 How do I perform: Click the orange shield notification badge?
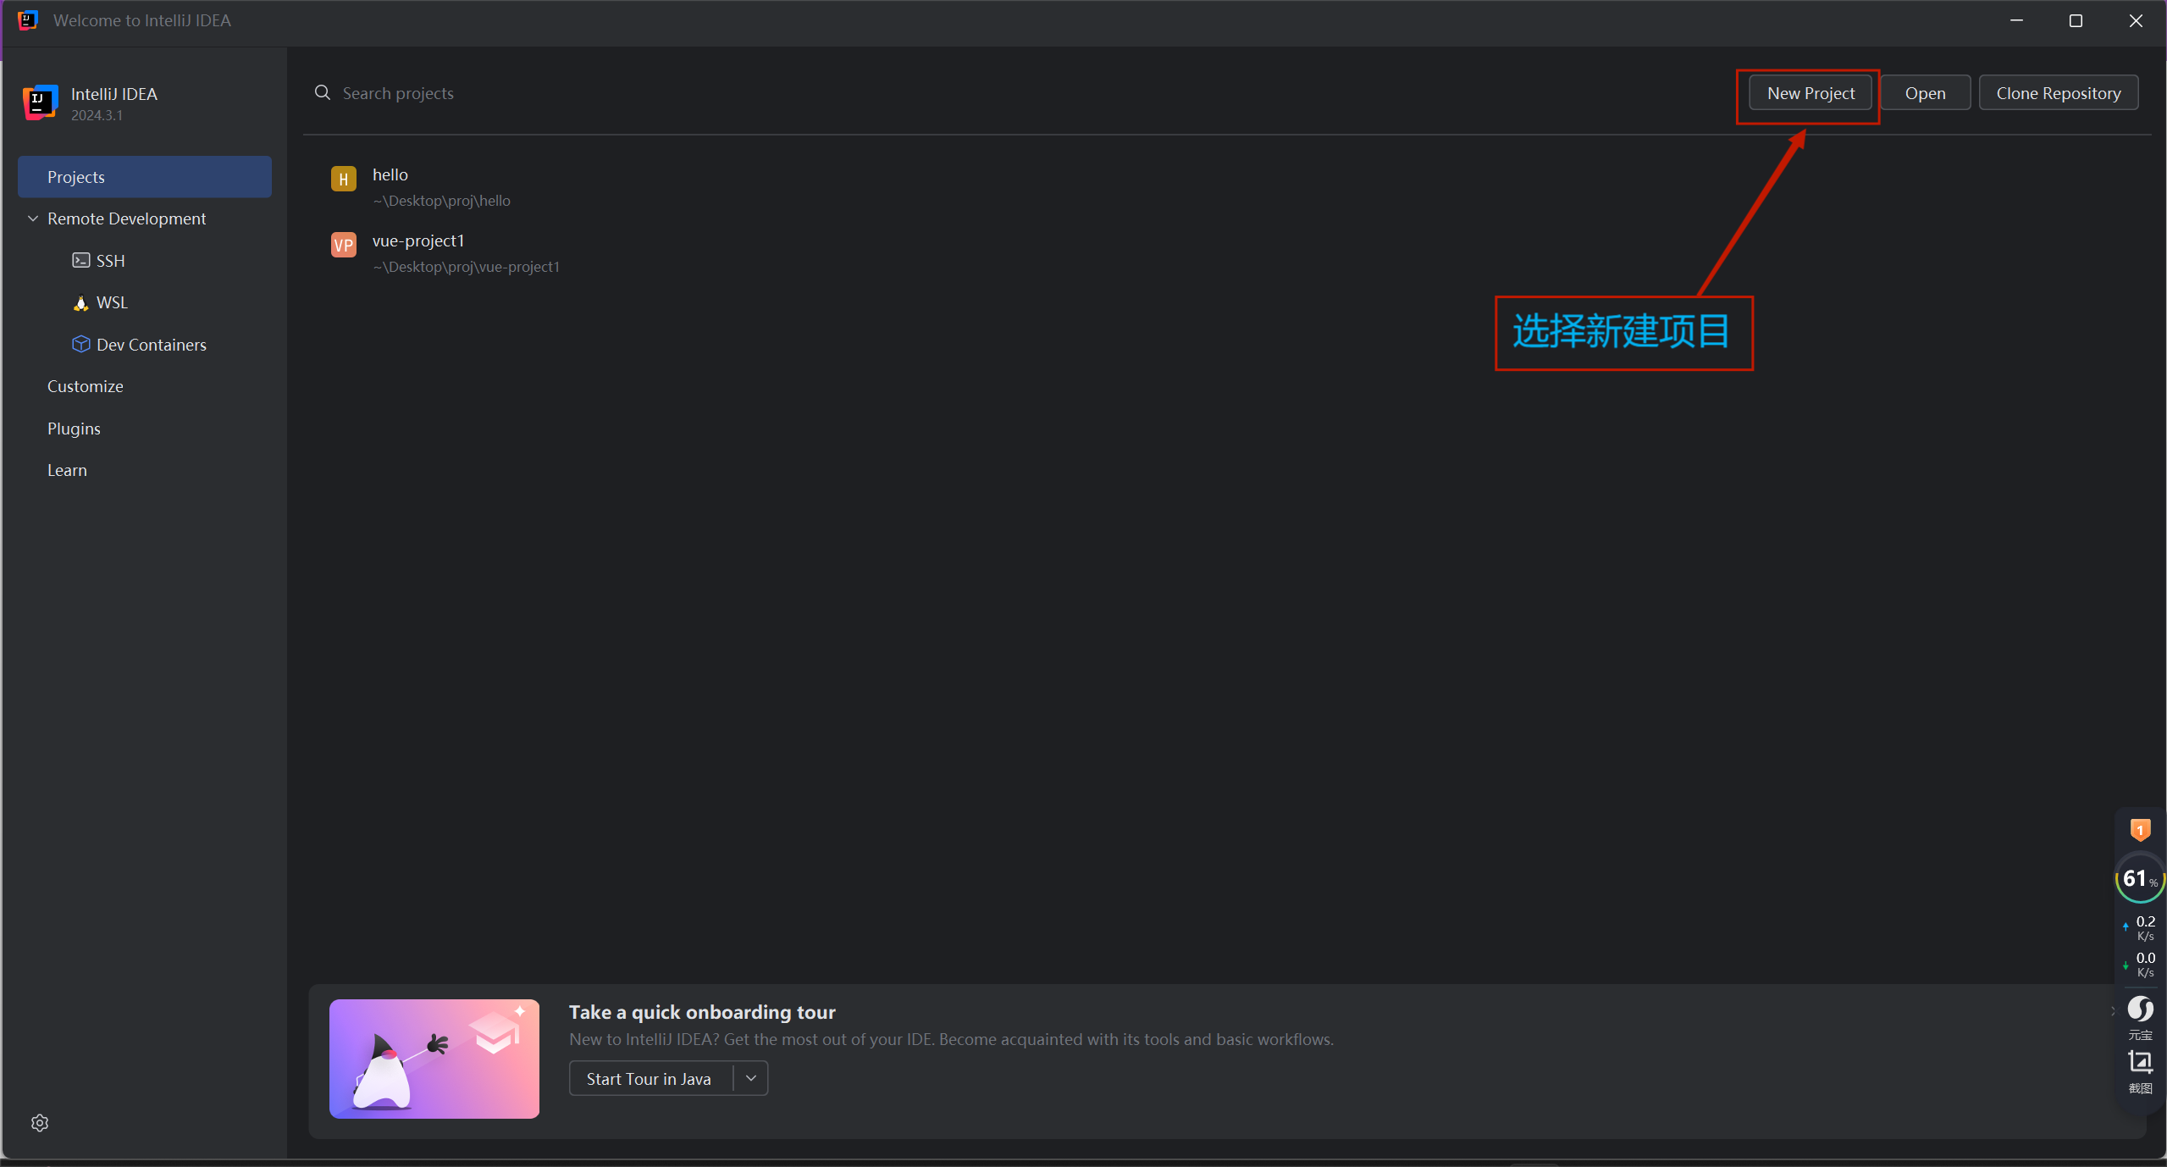pyautogui.click(x=2140, y=830)
